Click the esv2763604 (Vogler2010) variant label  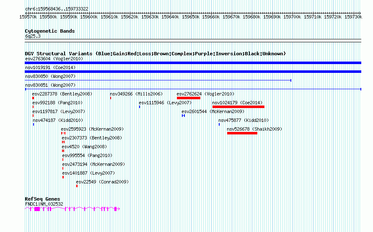point(54,59)
